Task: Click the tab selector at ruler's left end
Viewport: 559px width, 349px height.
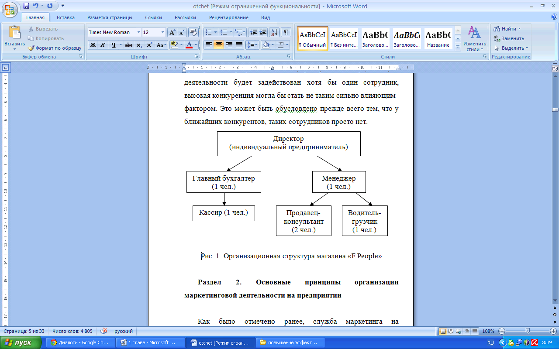Action: [6, 68]
